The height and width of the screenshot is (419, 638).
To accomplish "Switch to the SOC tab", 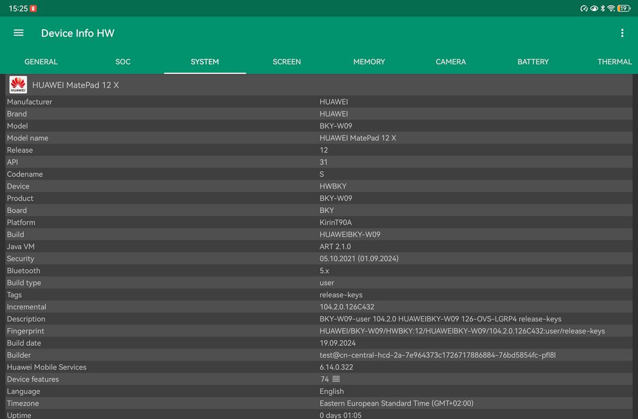I will coord(123,62).
